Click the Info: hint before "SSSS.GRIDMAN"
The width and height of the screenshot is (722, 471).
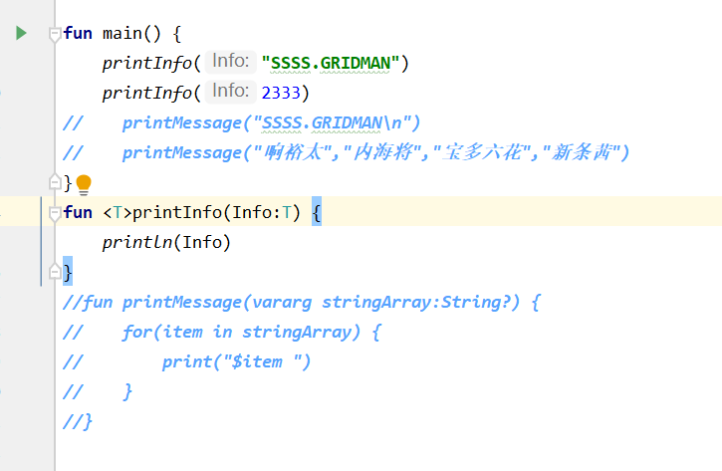click(x=230, y=63)
